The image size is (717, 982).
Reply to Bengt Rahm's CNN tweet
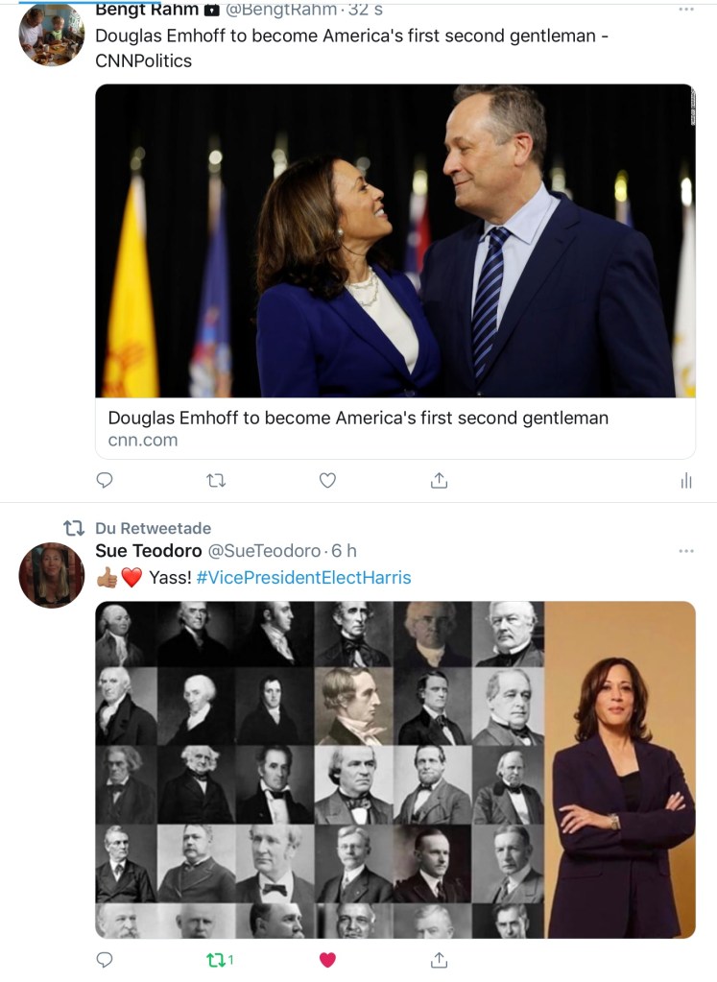click(106, 480)
